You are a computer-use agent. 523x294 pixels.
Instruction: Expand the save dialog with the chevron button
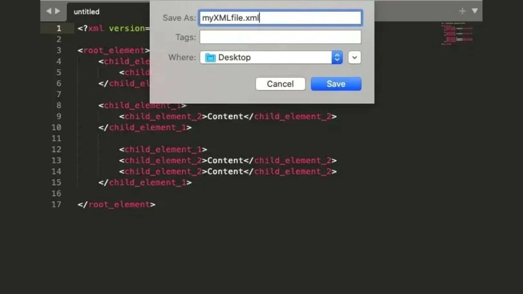[354, 57]
